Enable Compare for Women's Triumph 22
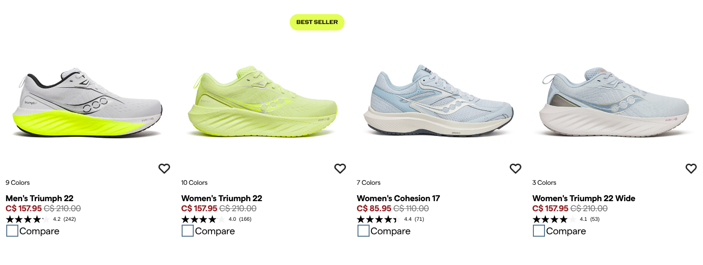The width and height of the screenshot is (703, 265). [187, 231]
